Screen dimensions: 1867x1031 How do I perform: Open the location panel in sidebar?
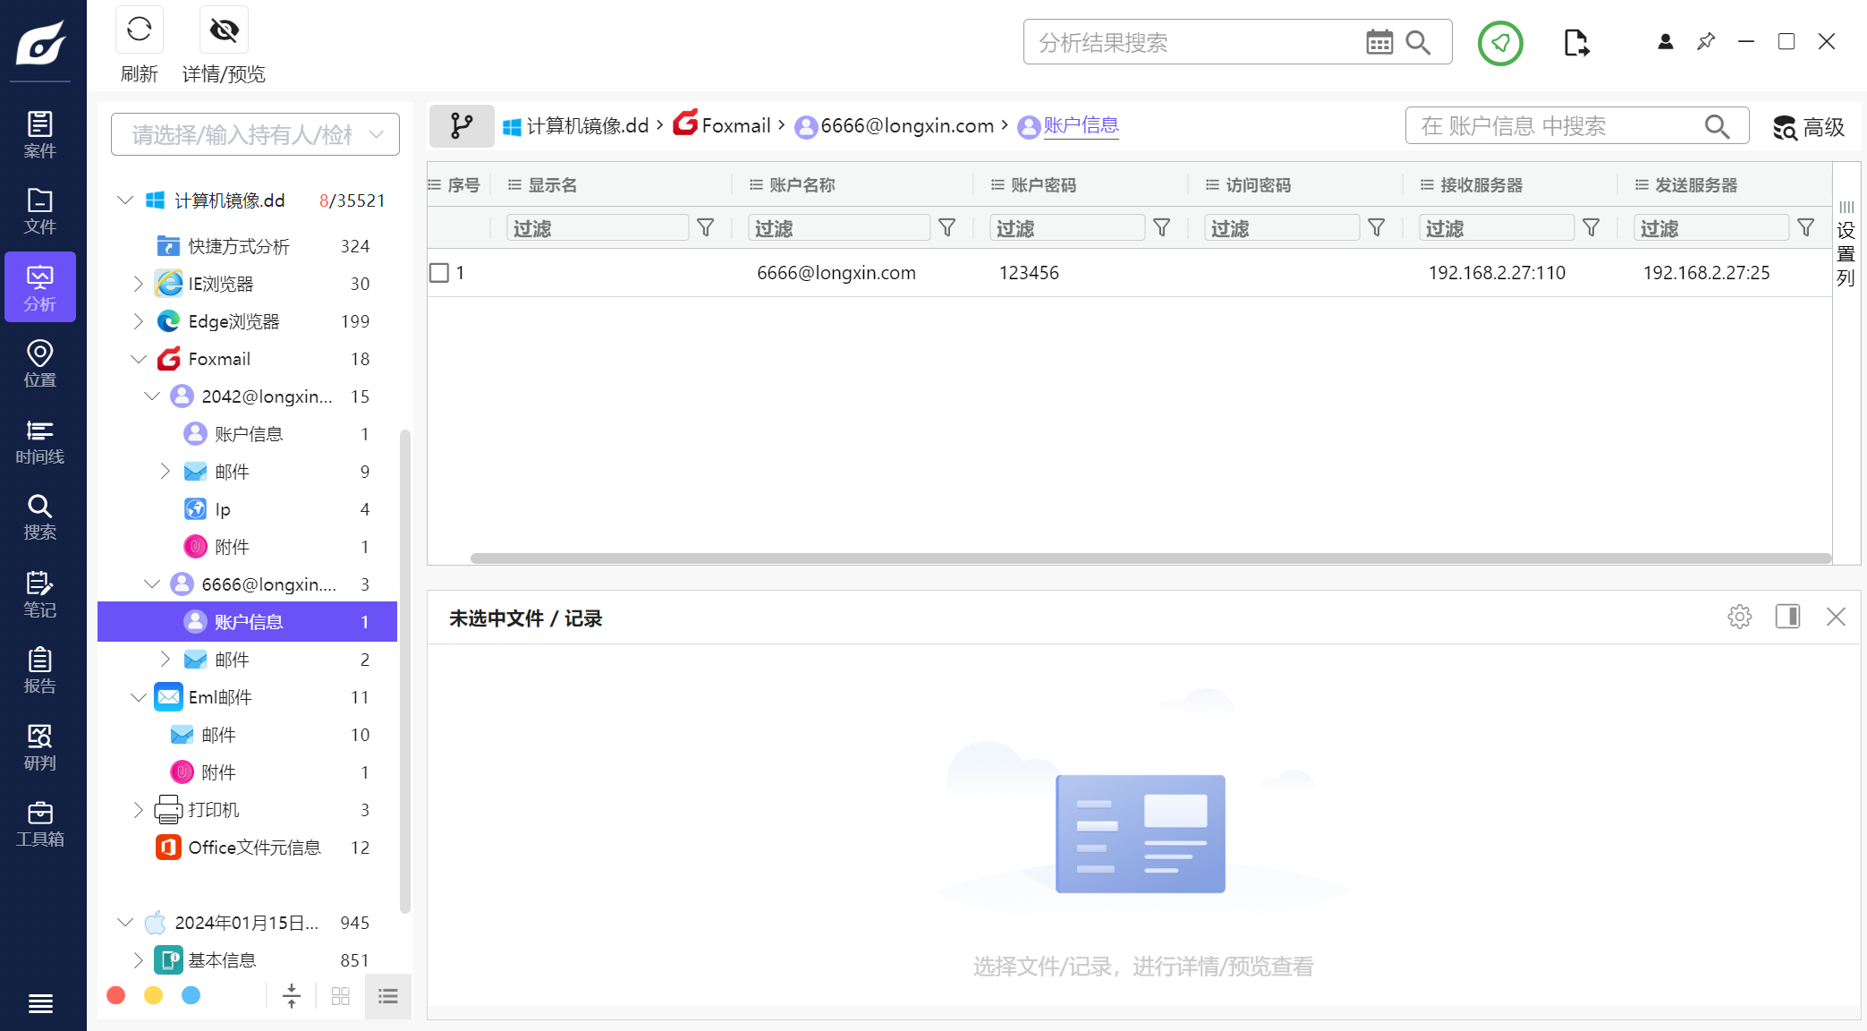coord(39,363)
